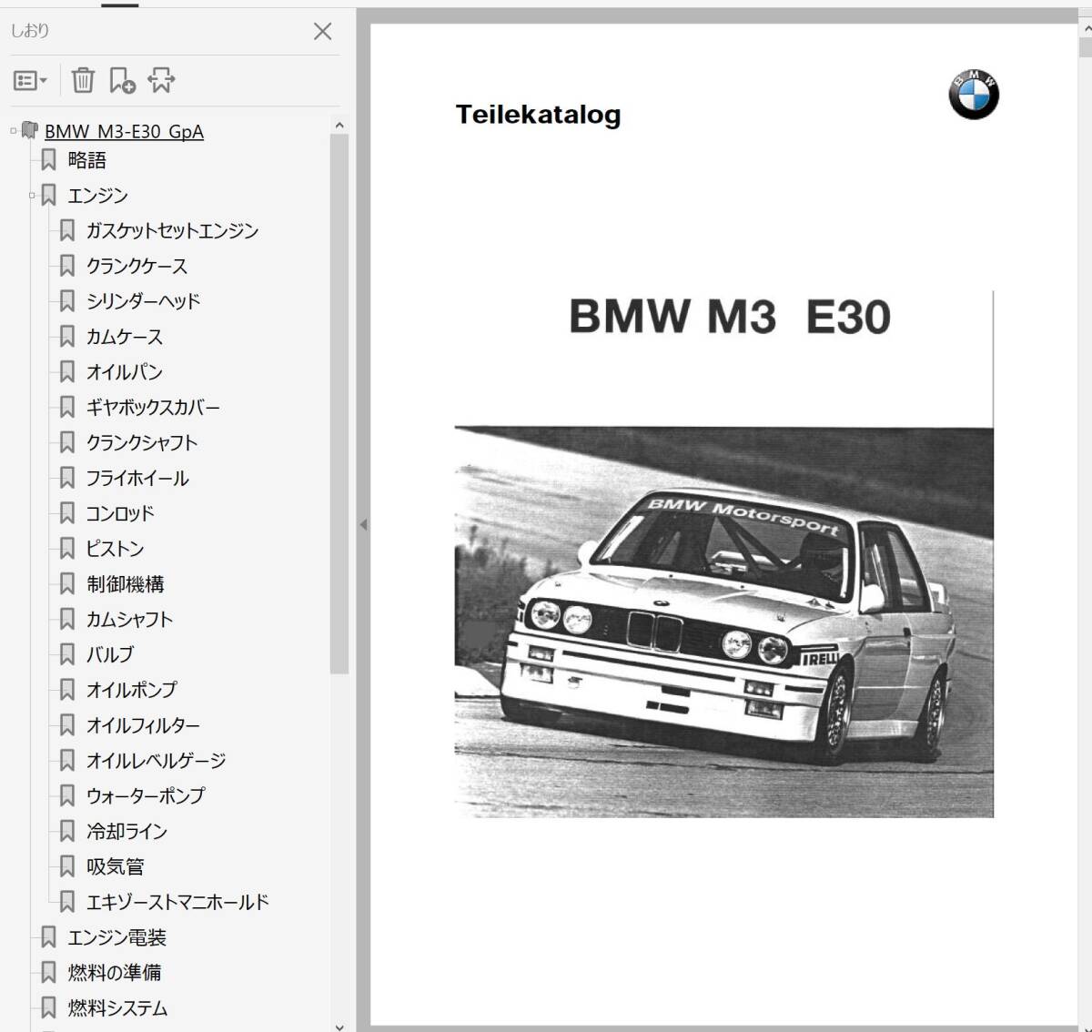This screenshot has width=1092, height=1032.
Task: Click bookmark icon beside ピストン
Action: tap(67, 549)
